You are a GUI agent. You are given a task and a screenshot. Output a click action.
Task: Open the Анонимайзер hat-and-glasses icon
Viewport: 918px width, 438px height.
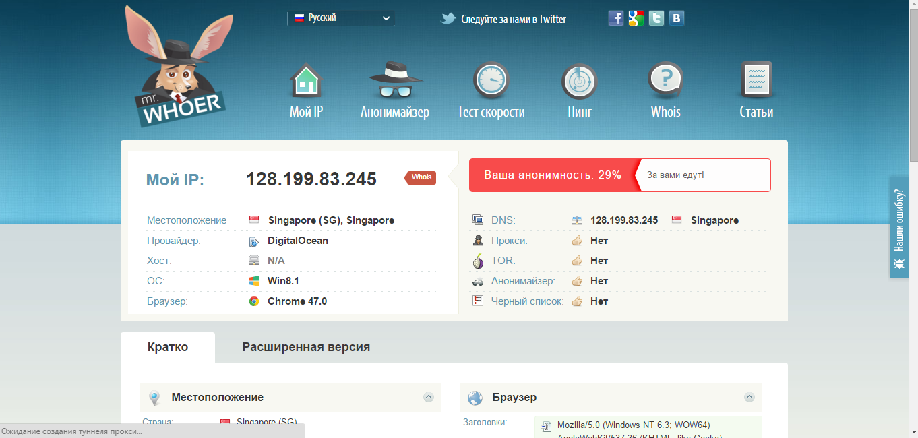click(396, 81)
